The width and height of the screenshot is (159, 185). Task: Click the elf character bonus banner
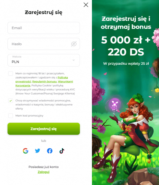125,92
